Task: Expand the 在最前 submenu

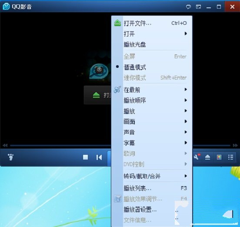Action: [152, 90]
